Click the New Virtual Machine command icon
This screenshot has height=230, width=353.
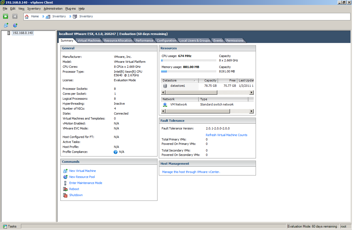65,171
